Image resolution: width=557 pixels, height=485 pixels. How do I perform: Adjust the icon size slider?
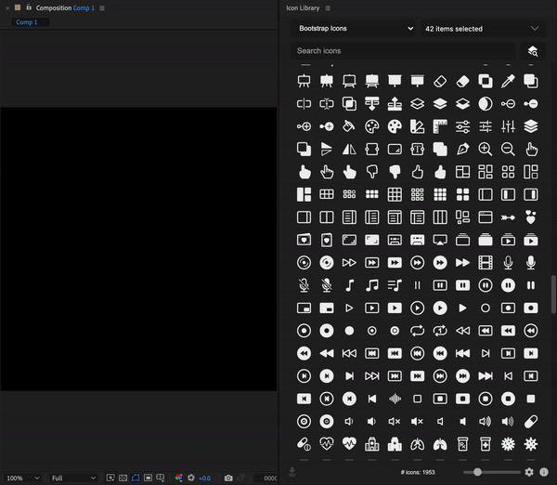(x=477, y=472)
